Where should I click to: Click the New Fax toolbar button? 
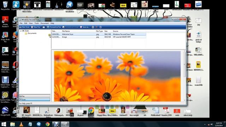36,27
